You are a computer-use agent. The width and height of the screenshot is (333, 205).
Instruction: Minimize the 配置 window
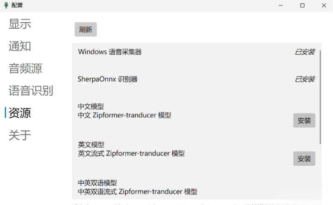pyautogui.click(x=281, y=6)
